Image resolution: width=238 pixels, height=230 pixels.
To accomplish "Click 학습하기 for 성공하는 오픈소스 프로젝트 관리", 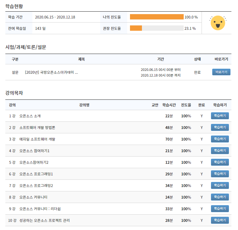I will [x=220, y=220].
